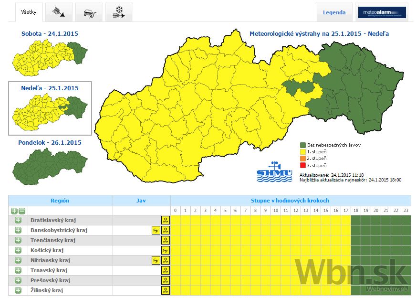The height and width of the screenshot is (298, 416).
Task: Click the small green enclave district on map
Action: click(297, 87)
